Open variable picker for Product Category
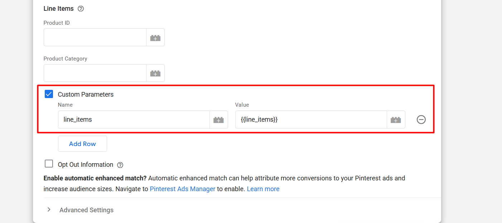 pyautogui.click(x=155, y=73)
